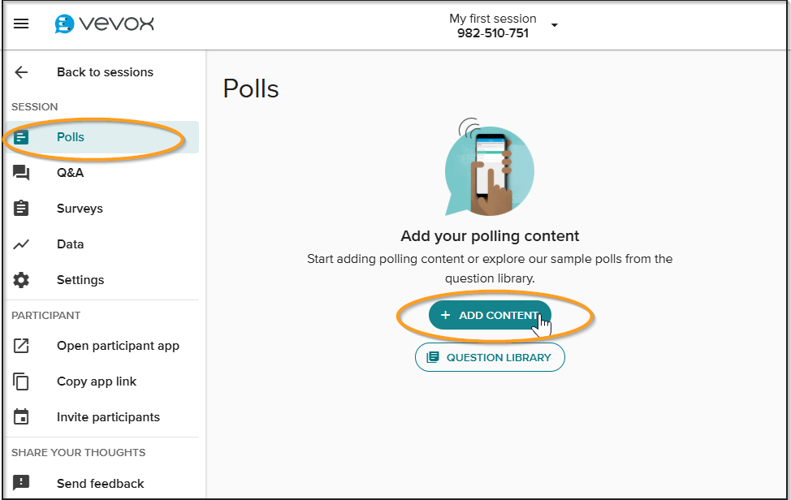791x500 pixels.
Task: Click the Settings gear icon
Action: tap(20, 280)
